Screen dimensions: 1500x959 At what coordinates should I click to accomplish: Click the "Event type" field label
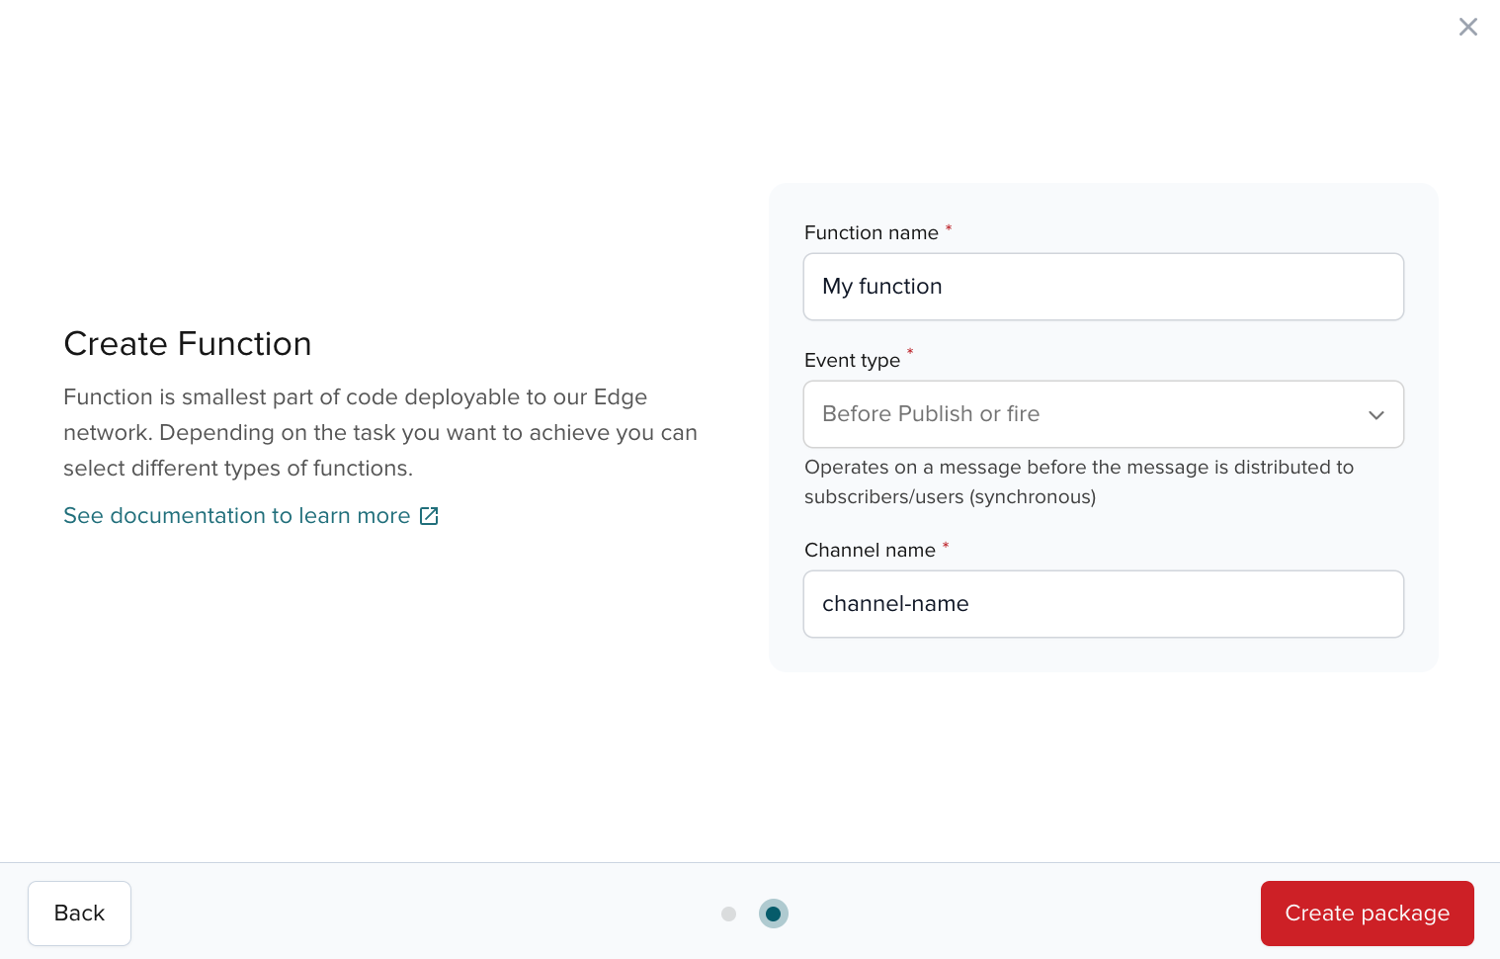(x=852, y=361)
